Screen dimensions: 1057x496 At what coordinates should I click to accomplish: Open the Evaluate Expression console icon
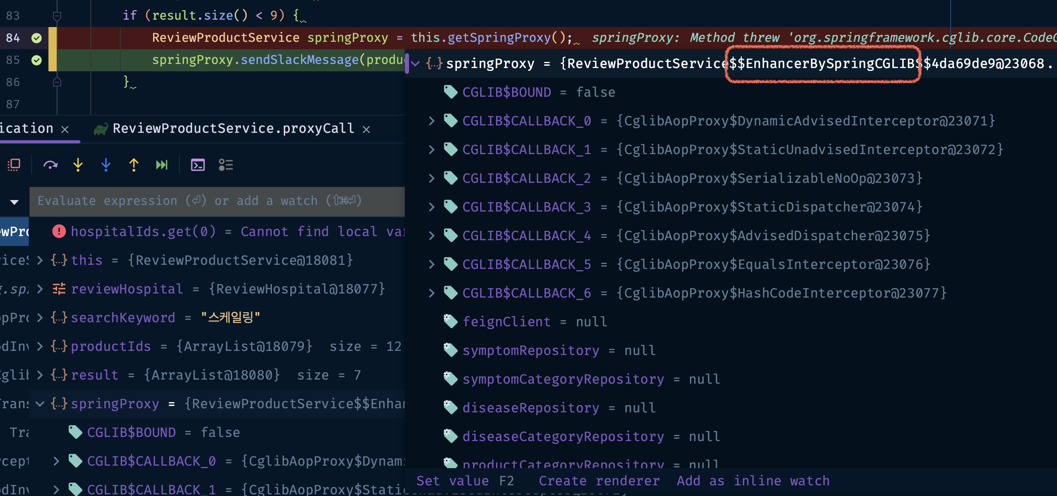198,165
